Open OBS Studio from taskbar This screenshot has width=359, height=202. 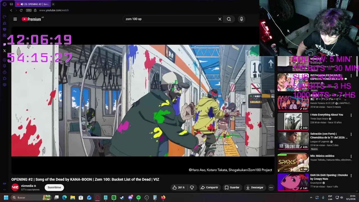tap(147, 198)
